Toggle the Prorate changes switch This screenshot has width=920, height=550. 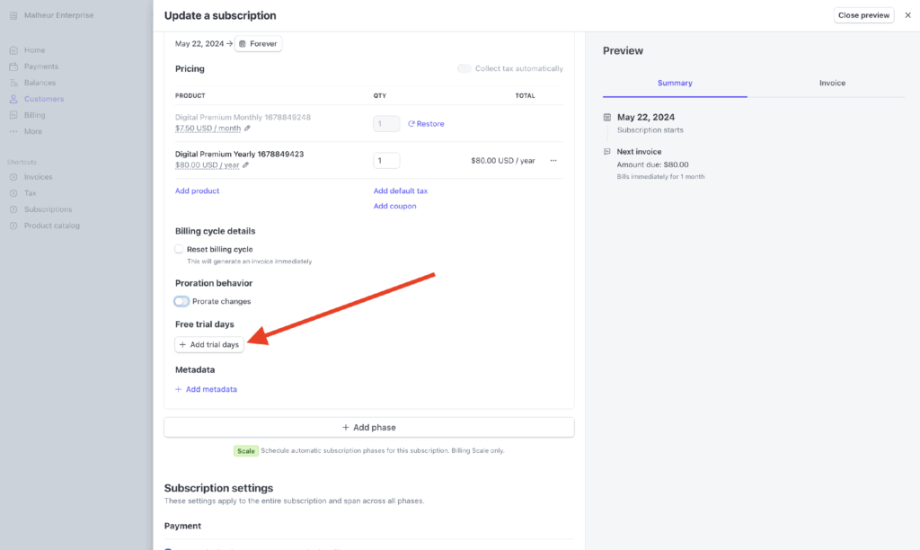point(182,301)
